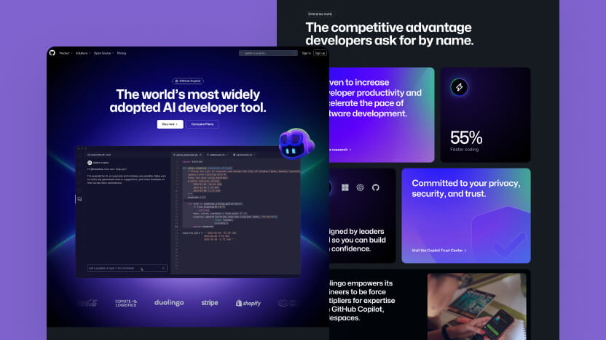This screenshot has height=340, width=606.
Task: Click the competitive advantage heading
Action: [389, 34]
